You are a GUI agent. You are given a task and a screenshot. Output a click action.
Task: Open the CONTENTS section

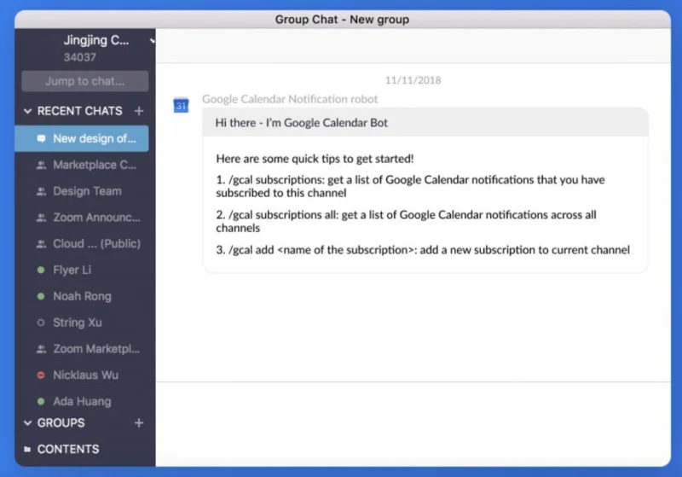(68, 449)
